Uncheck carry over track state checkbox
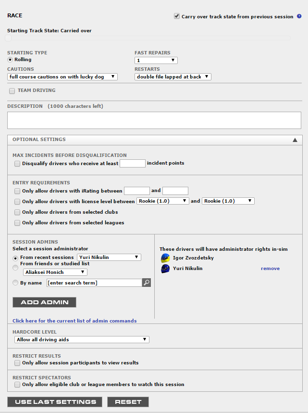 pyautogui.click(x=177, y=16)
